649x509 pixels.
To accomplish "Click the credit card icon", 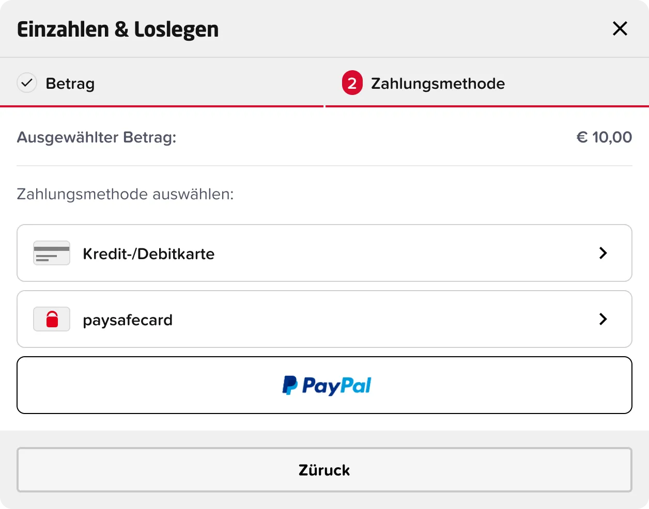I will coord(52,253).
